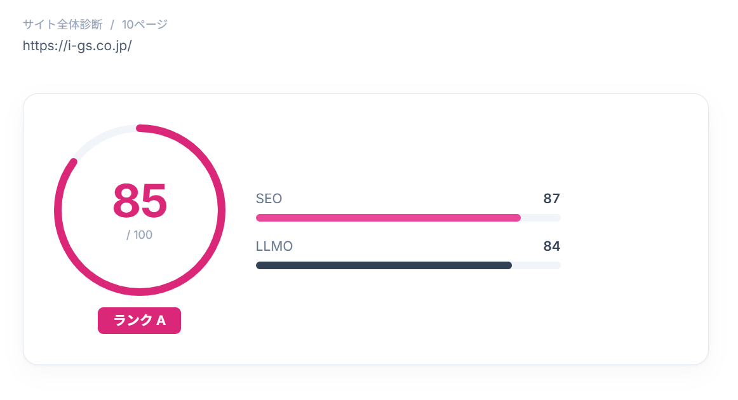Click the rounded tip of LLMO bar fill
Screen dimensions: 738x400
(x=509, y=265)
